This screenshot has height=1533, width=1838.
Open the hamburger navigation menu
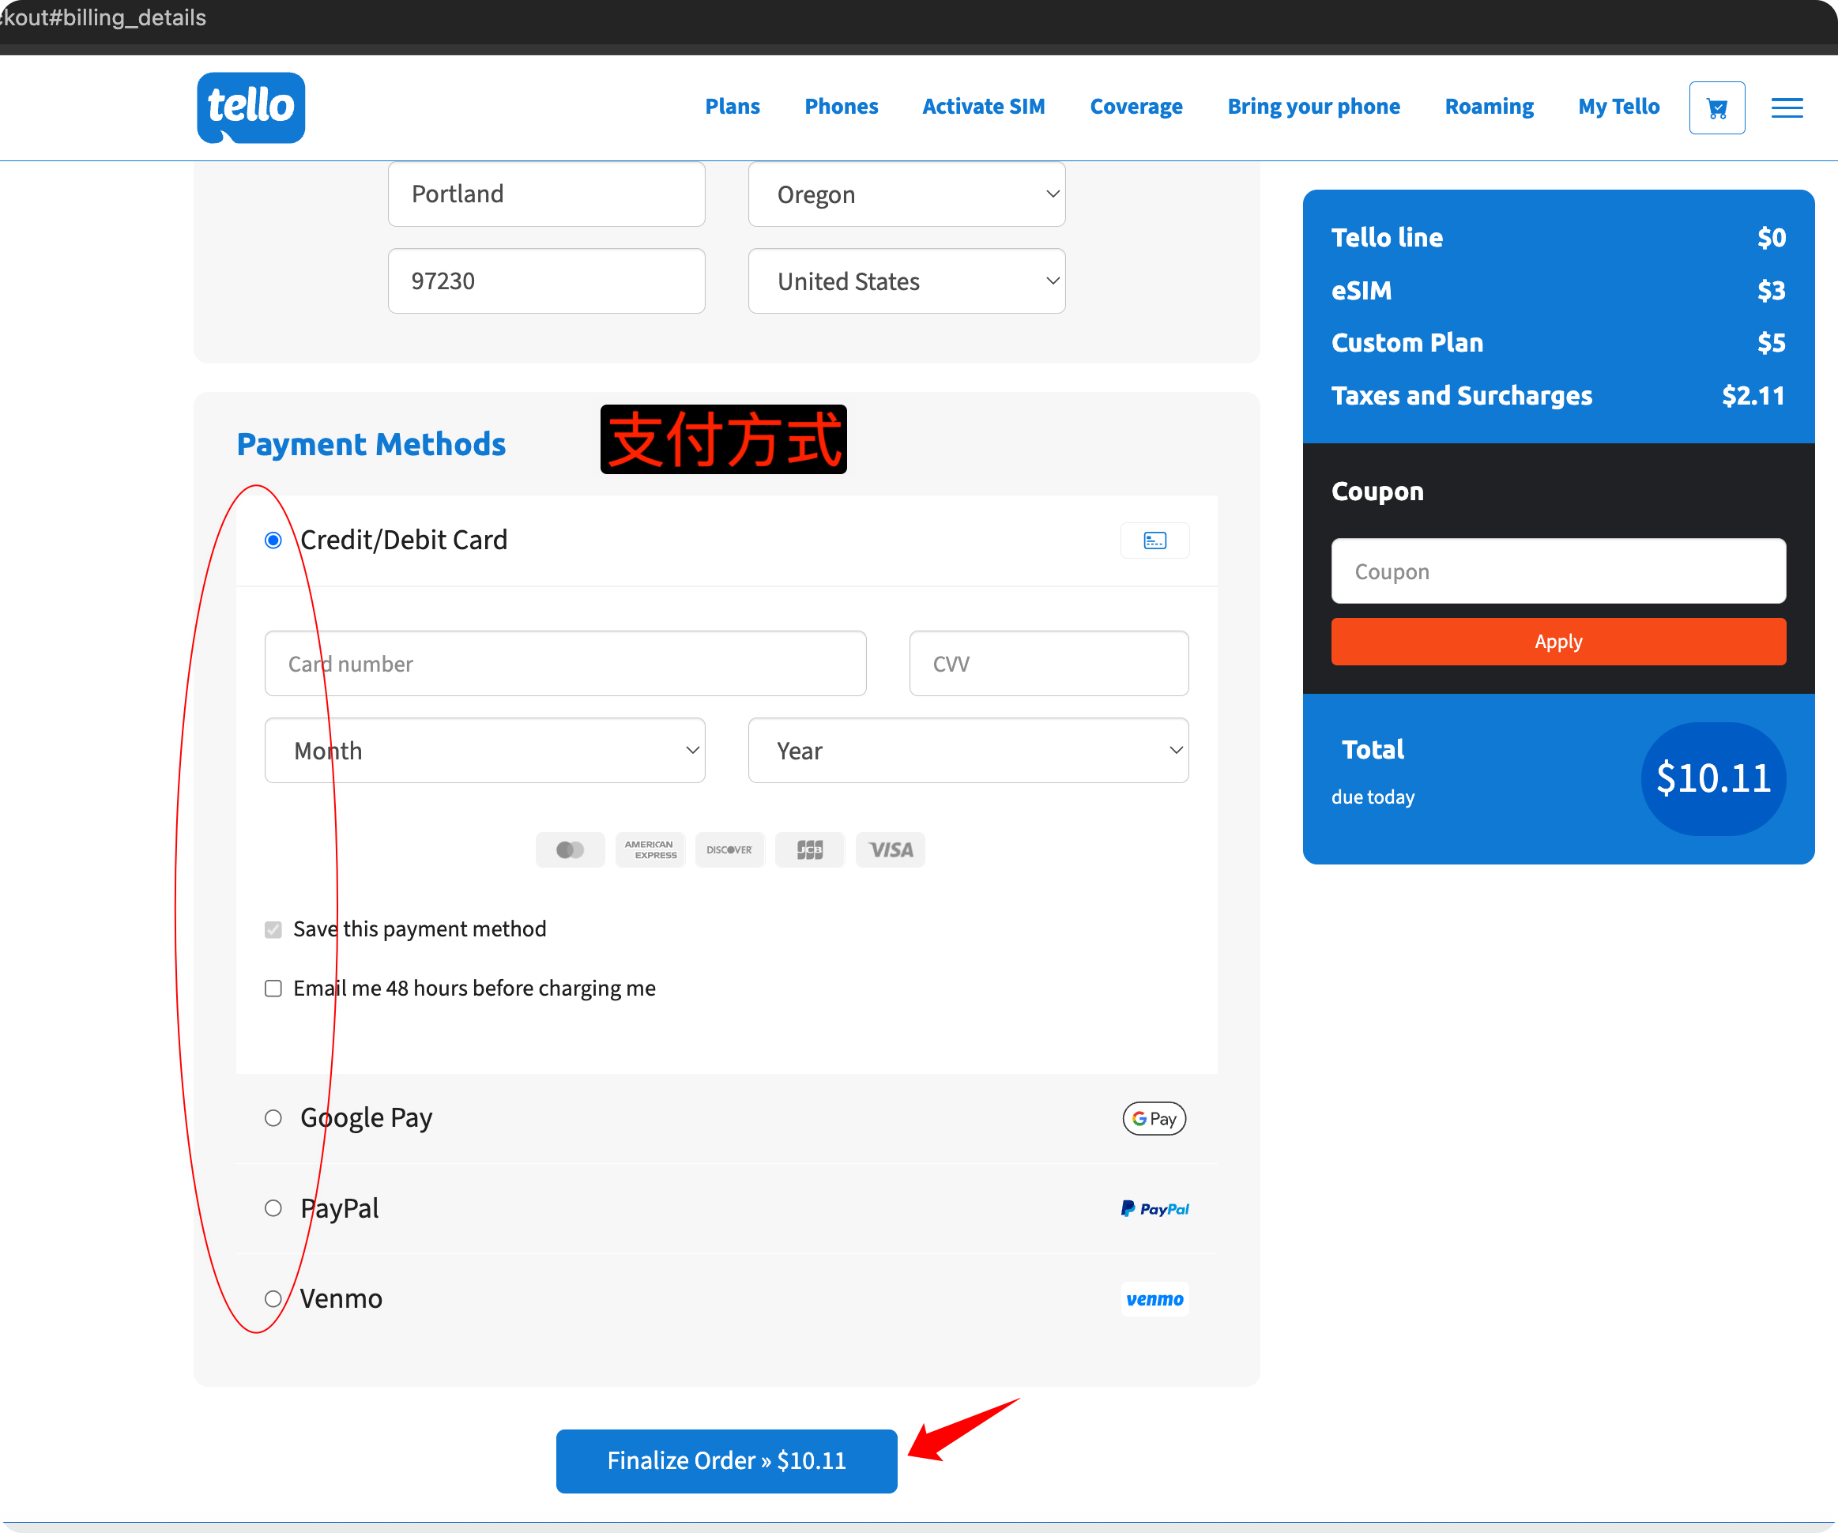(1786, 107)
